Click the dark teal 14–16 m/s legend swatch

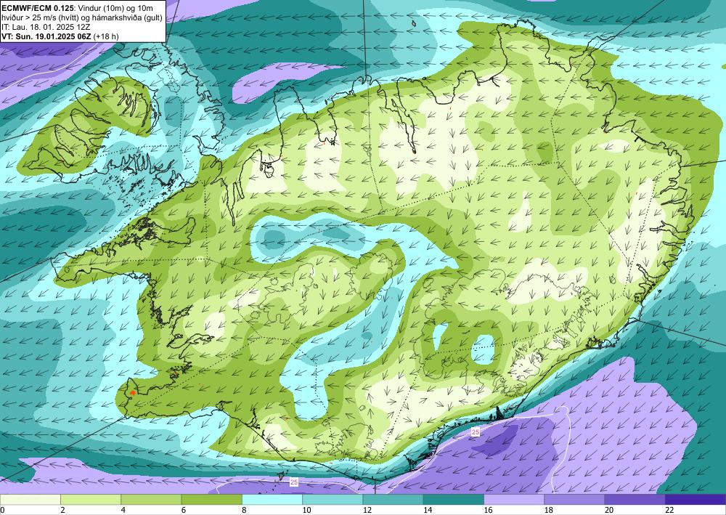tap(454, 500)
